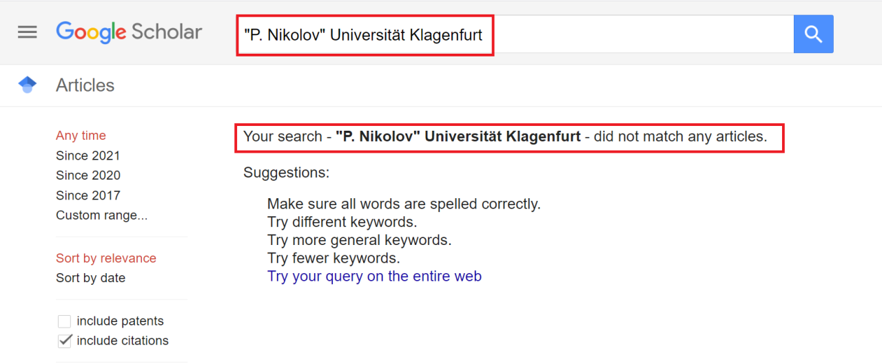
Task: Filter results Since 2021
Action: click(88, 156)
